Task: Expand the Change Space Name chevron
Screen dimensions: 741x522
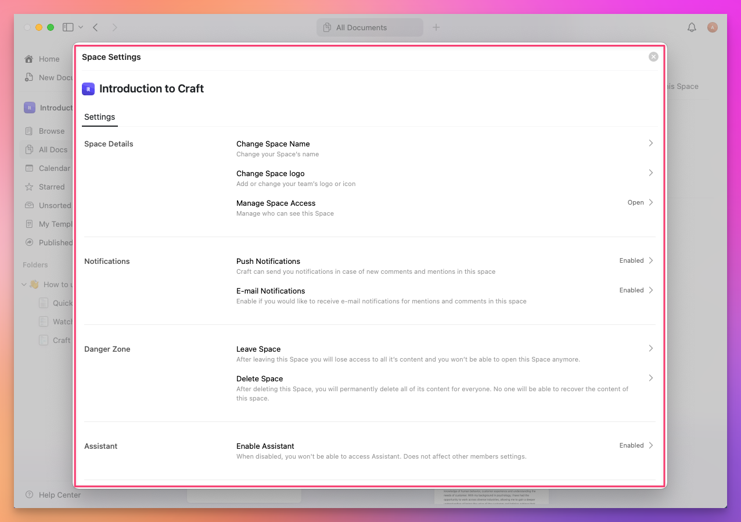Action: [651, 143]
